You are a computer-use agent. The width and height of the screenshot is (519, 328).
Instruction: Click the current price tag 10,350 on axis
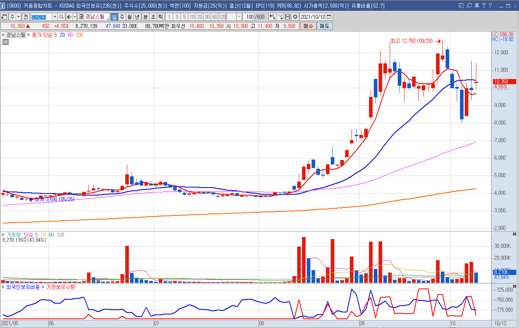[505, 81]
